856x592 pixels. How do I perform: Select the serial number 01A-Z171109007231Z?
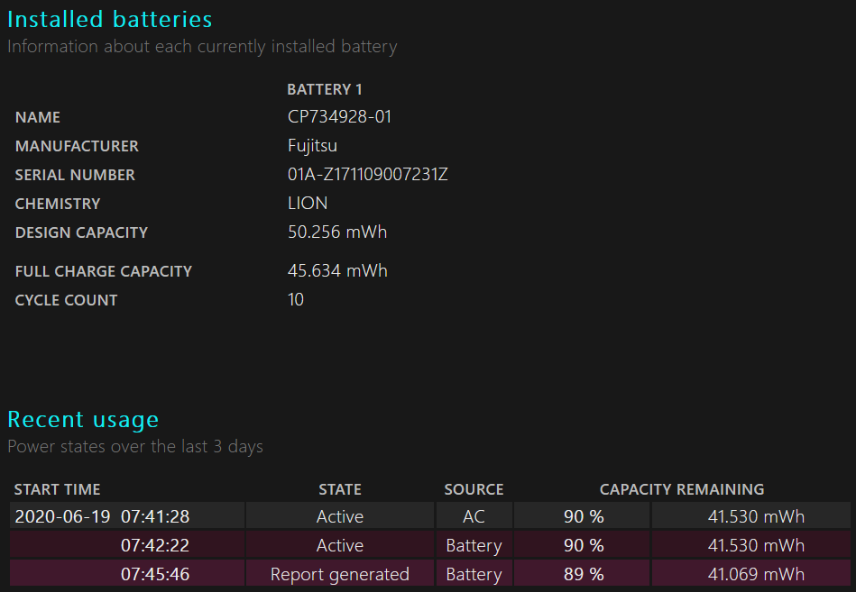(x=368, y=175)
